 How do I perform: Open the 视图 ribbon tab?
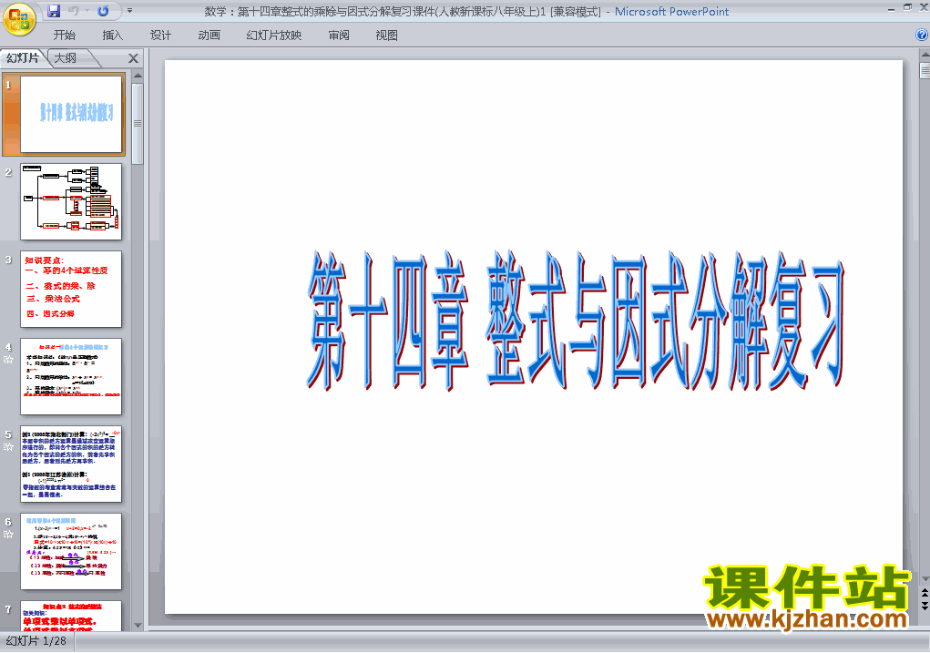point(386,35)
